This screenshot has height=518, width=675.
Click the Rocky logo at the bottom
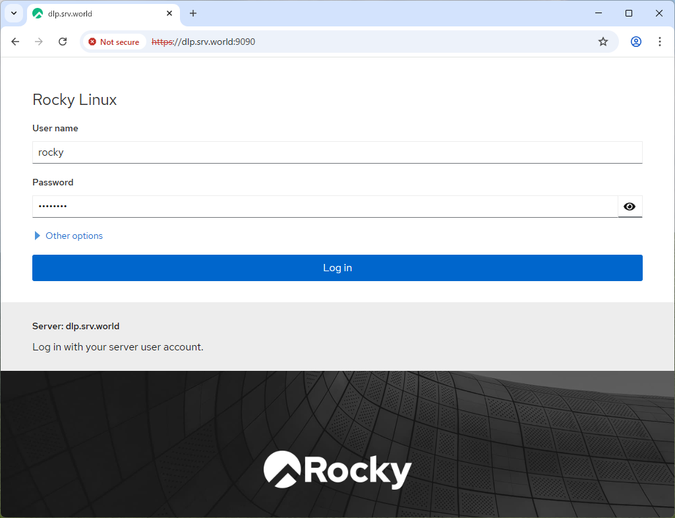337,469
